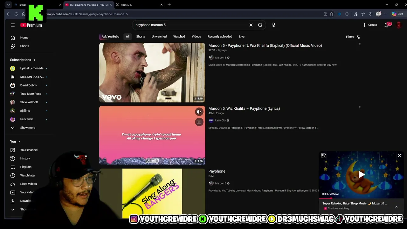This screenshot has height=229, width=407.
Task: Toggle mute on the Payphone Lyrics preview
Action: 199,112
